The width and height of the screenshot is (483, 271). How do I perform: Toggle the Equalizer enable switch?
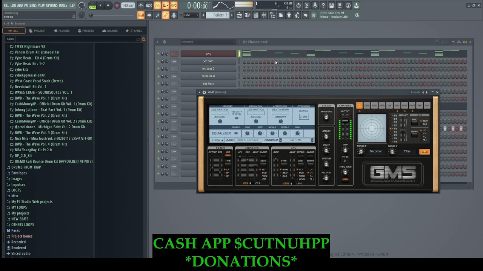[x=236, y=133]
